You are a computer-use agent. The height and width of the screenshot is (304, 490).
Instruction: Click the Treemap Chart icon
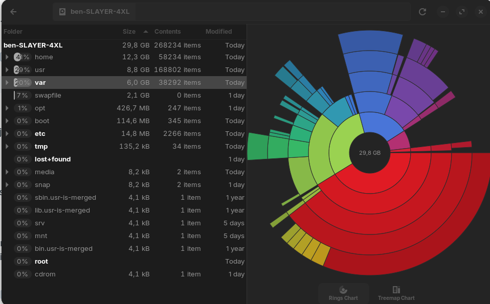point(396,290)
